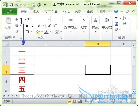Select all cells with corner triangle

6,44
